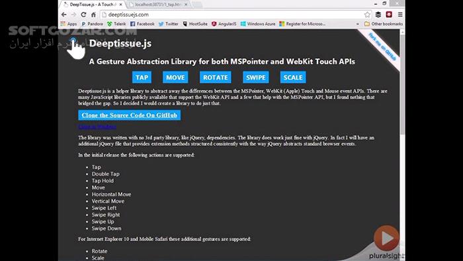This screenshot has width=463, height=261.
Task: Click the SWIPE demo button
Action: [256, 78]
